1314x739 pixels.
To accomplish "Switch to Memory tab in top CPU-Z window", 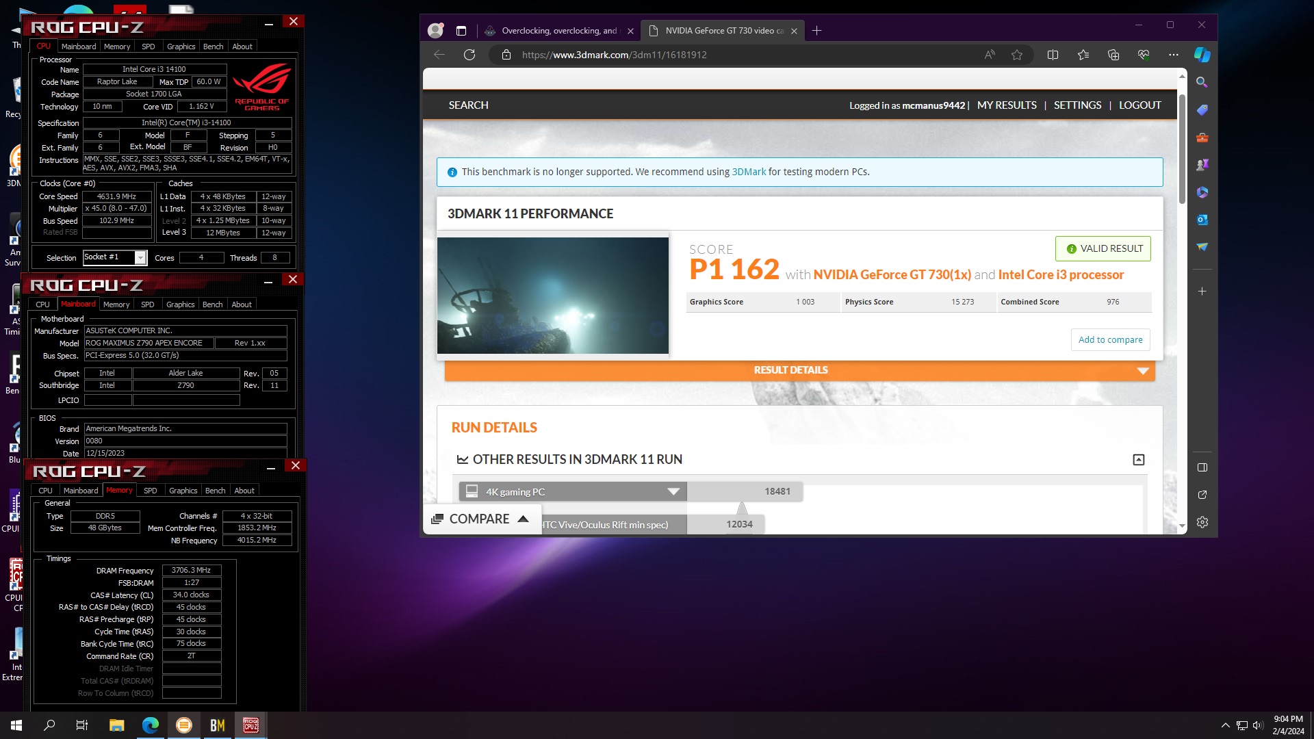I will click(x=117, y=47).
